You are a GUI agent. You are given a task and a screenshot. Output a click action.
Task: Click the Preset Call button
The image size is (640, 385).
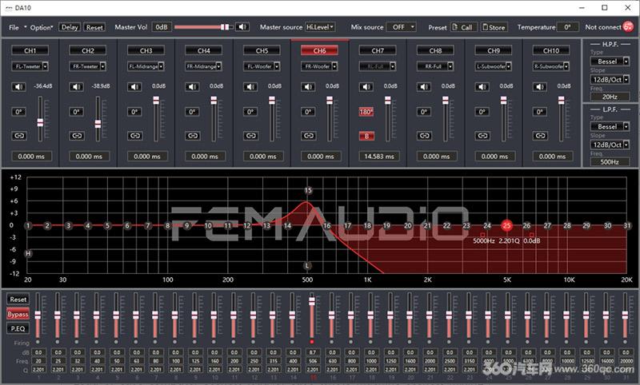click(463, 27)
